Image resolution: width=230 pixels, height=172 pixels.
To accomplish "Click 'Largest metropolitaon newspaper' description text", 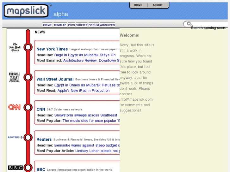I will coord(95,49).
